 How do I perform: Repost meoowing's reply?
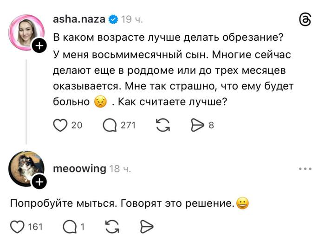(x=112, y=227)
